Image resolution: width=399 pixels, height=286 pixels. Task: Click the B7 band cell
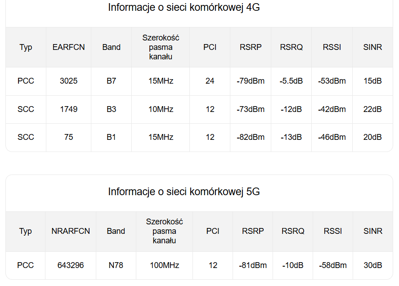click(111, 81)
